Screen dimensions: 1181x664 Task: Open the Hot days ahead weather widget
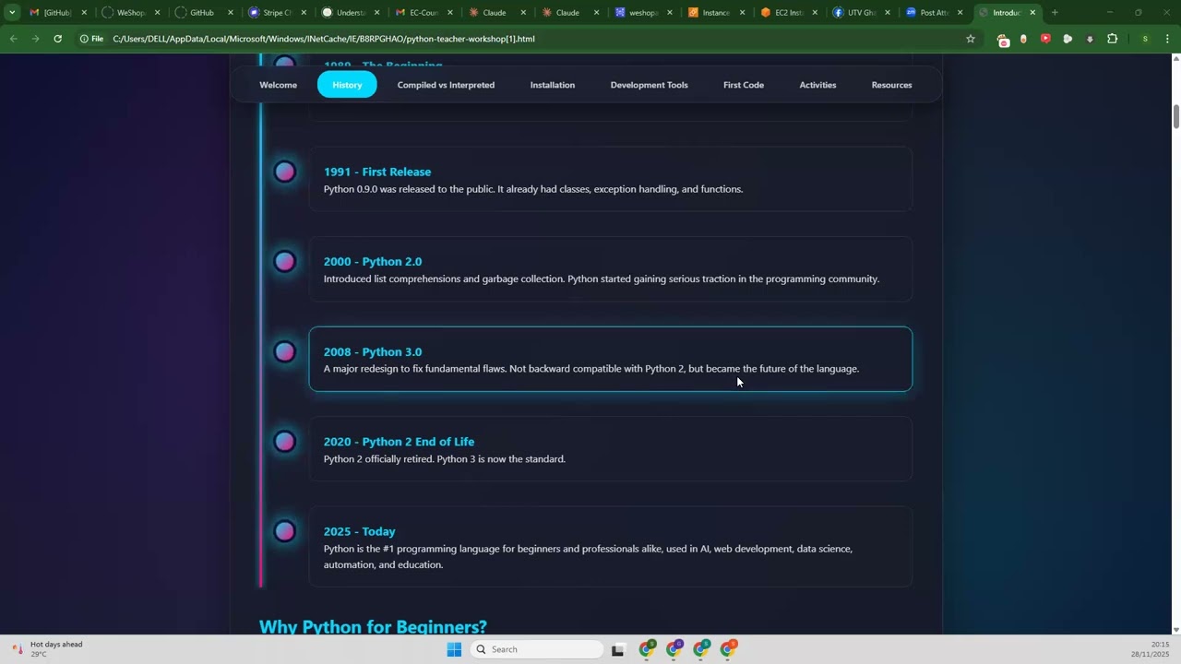(48, 649)
